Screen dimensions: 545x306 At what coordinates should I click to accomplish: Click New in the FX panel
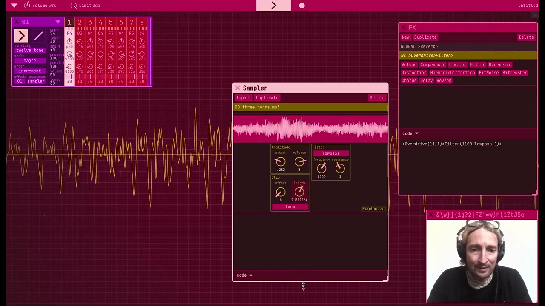[406, 37]
